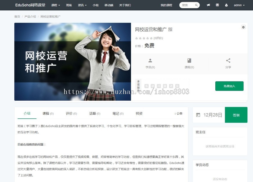Screen dimensions: 253x182
Task: Open 班级 in the top navigation
Action: tap(69, 5)
